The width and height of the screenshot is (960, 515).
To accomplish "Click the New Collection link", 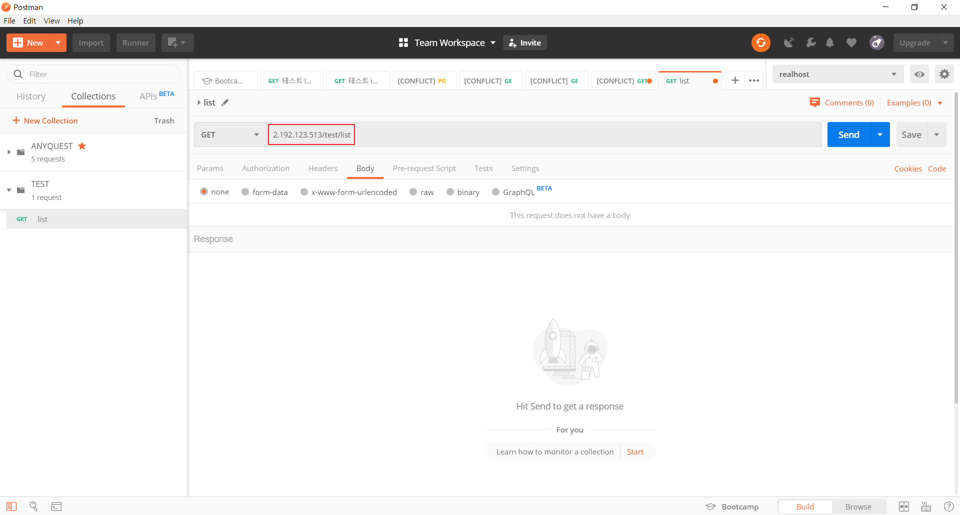I will (x=45, y=120).
